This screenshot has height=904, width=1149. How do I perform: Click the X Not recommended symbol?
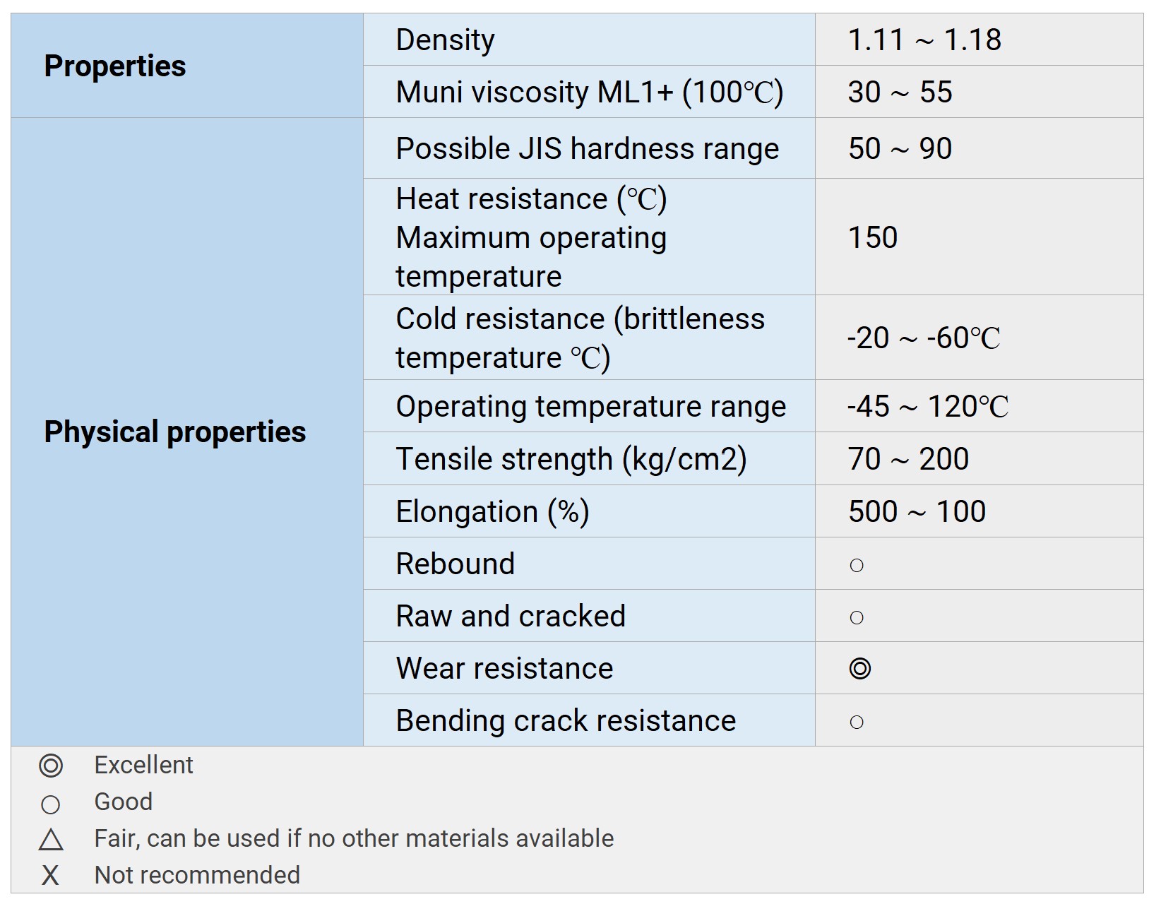click(x=50, y=876)
